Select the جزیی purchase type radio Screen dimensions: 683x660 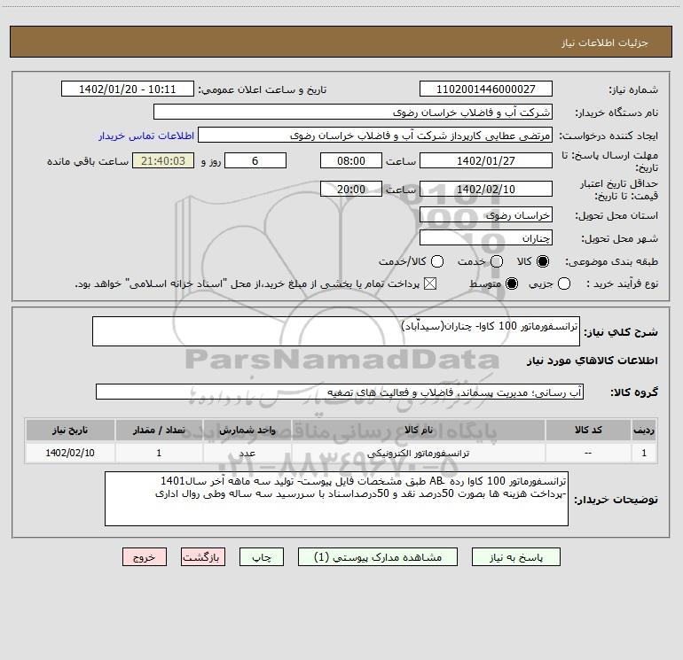[564, 284]
